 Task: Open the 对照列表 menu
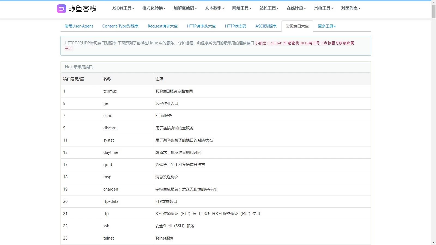pyautogui.click(x=351, y=8)
